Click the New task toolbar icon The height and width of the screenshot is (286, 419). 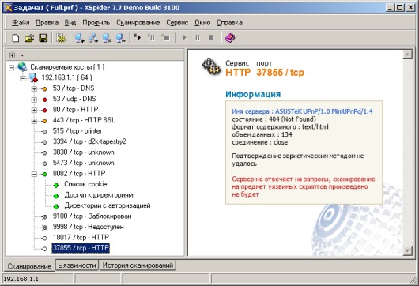coord(16,38)
